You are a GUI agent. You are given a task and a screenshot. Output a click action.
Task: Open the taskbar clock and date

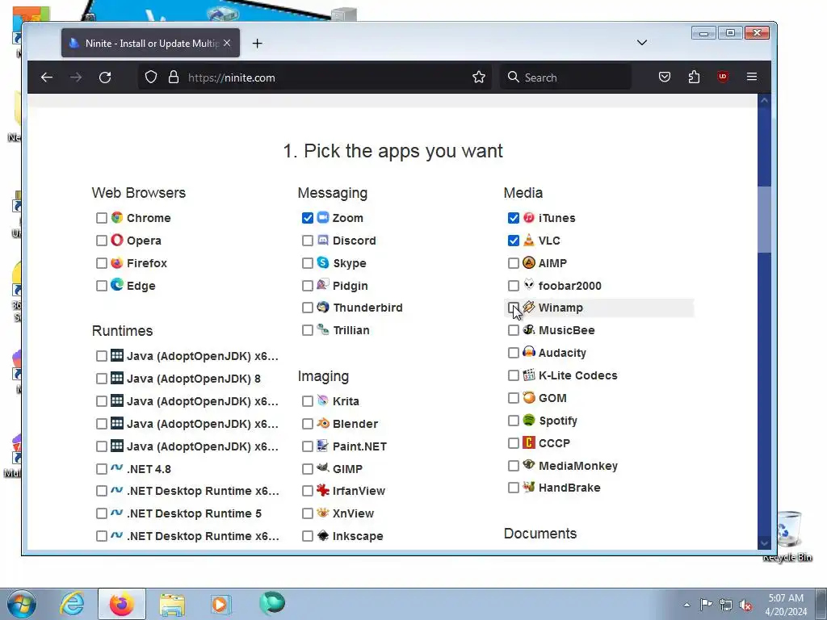[x=786, y=605]
